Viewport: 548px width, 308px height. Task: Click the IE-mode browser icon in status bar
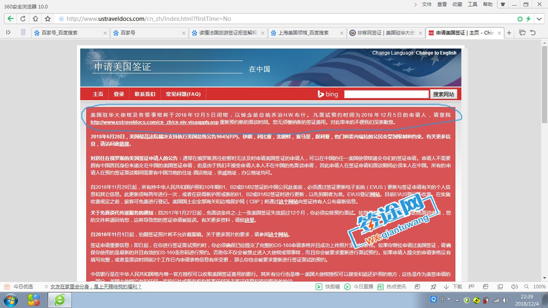point(485,287)
